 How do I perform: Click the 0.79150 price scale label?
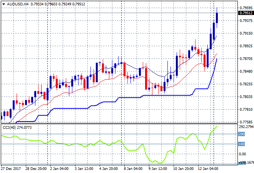(x=246, y=33)
